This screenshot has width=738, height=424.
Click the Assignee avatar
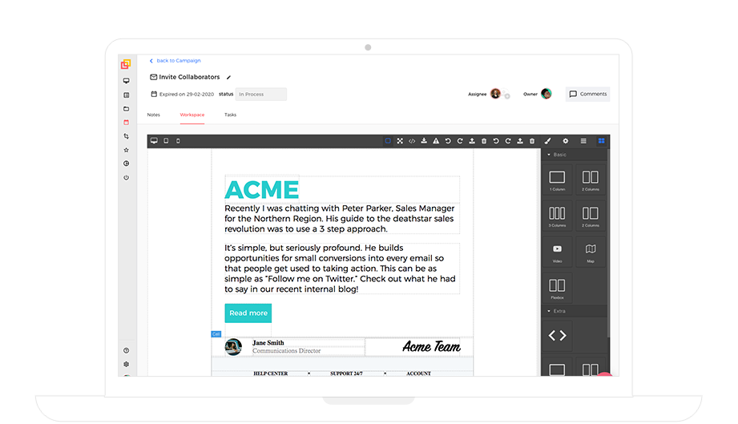pos(495,94)
